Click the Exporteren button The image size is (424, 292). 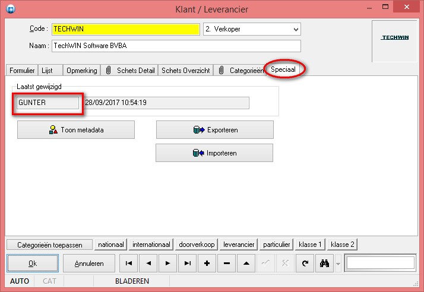coord(215,130)
